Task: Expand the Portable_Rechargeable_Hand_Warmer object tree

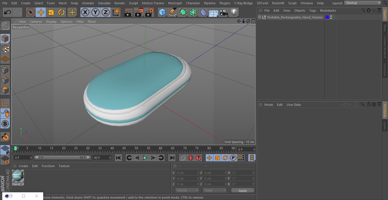Action: tap(259, 17)
